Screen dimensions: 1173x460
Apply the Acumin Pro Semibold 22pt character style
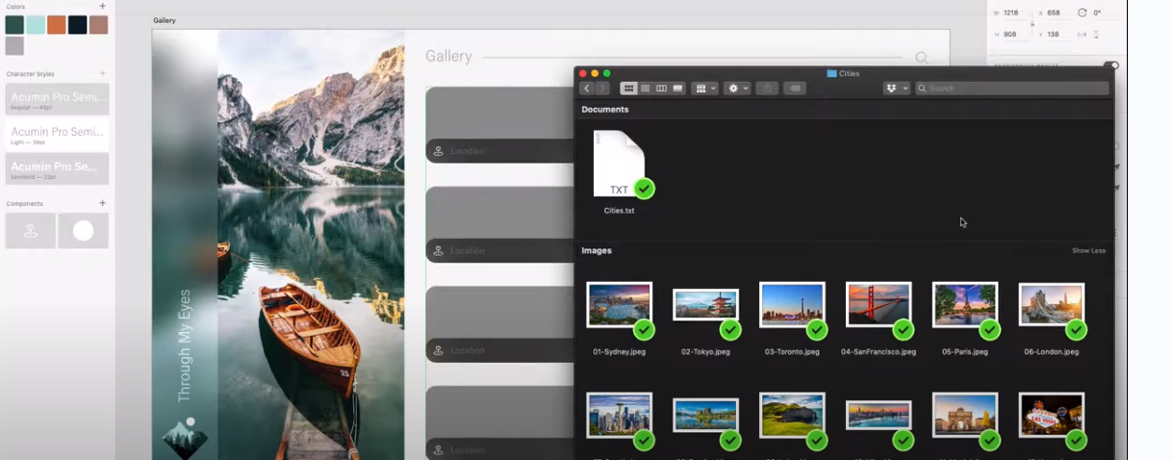pos(57,168)
